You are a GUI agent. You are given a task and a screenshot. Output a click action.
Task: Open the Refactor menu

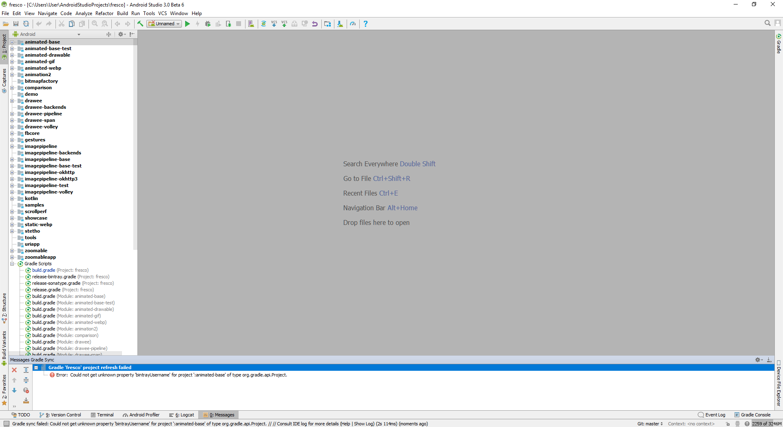tap(104, 13)
